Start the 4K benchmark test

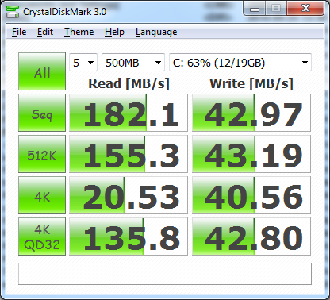tap(42, 195)
